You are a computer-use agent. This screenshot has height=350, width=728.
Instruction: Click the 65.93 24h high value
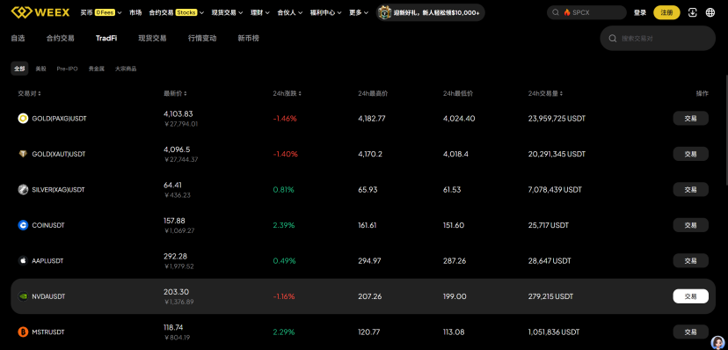[x=368, y=189]
